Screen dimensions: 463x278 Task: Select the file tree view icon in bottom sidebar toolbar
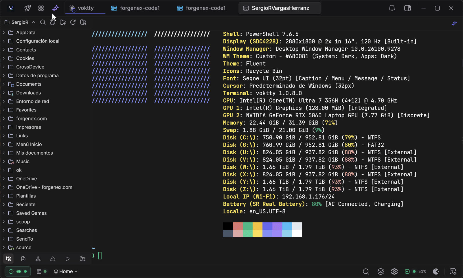point(8,259)
